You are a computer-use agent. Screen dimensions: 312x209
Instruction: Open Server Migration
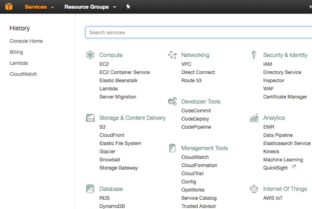[118, 96]
